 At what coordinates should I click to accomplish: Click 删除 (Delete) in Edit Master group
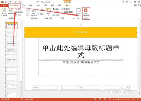[18, 9]
